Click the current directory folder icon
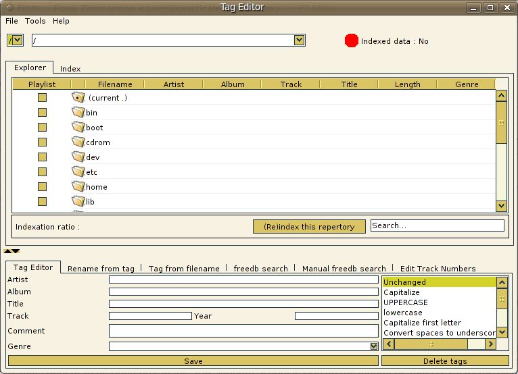The image size is (518, 374). [x=78, y=97]
